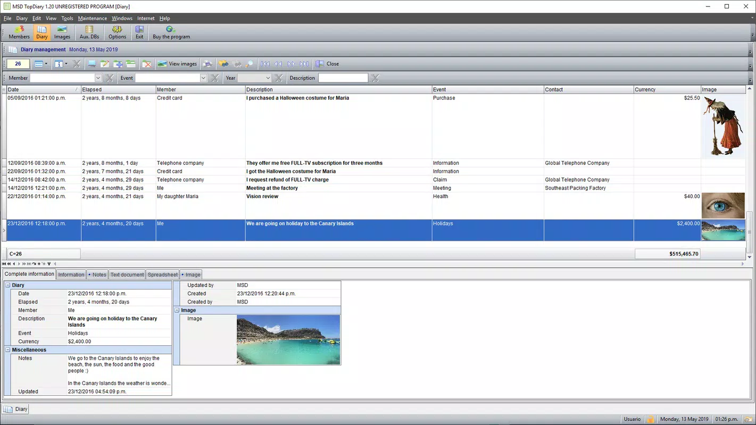Click the Diary window tab at bottom
Screen dimensions: 756x425
click(16, 409)
